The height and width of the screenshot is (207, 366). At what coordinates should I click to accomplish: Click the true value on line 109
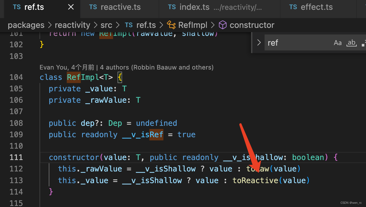pyautogui.click(x=186, y=135)
